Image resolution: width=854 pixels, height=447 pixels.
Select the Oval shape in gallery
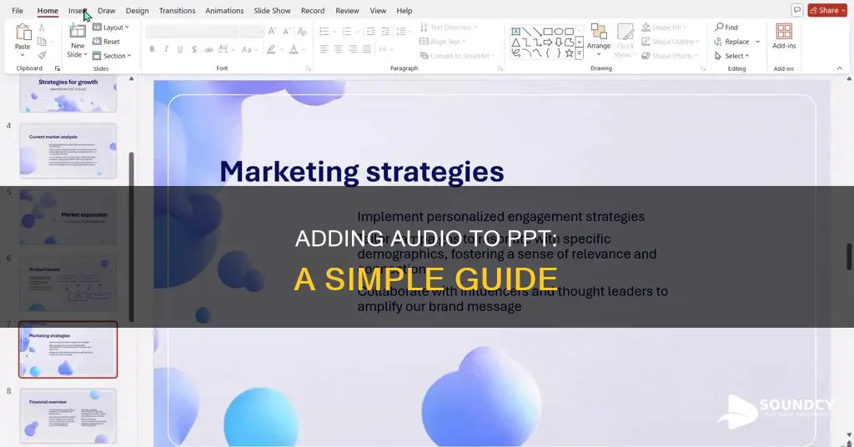pyautogui.click(x=559, y=32)
